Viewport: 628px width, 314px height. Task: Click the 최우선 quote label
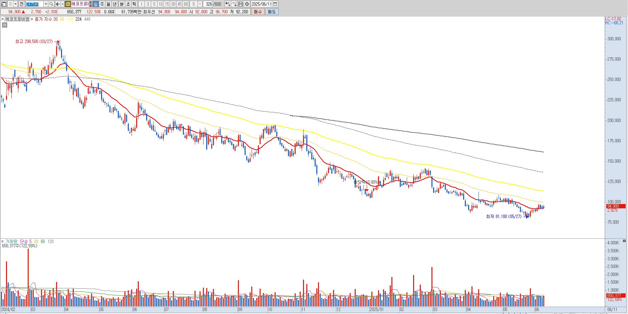149,12
